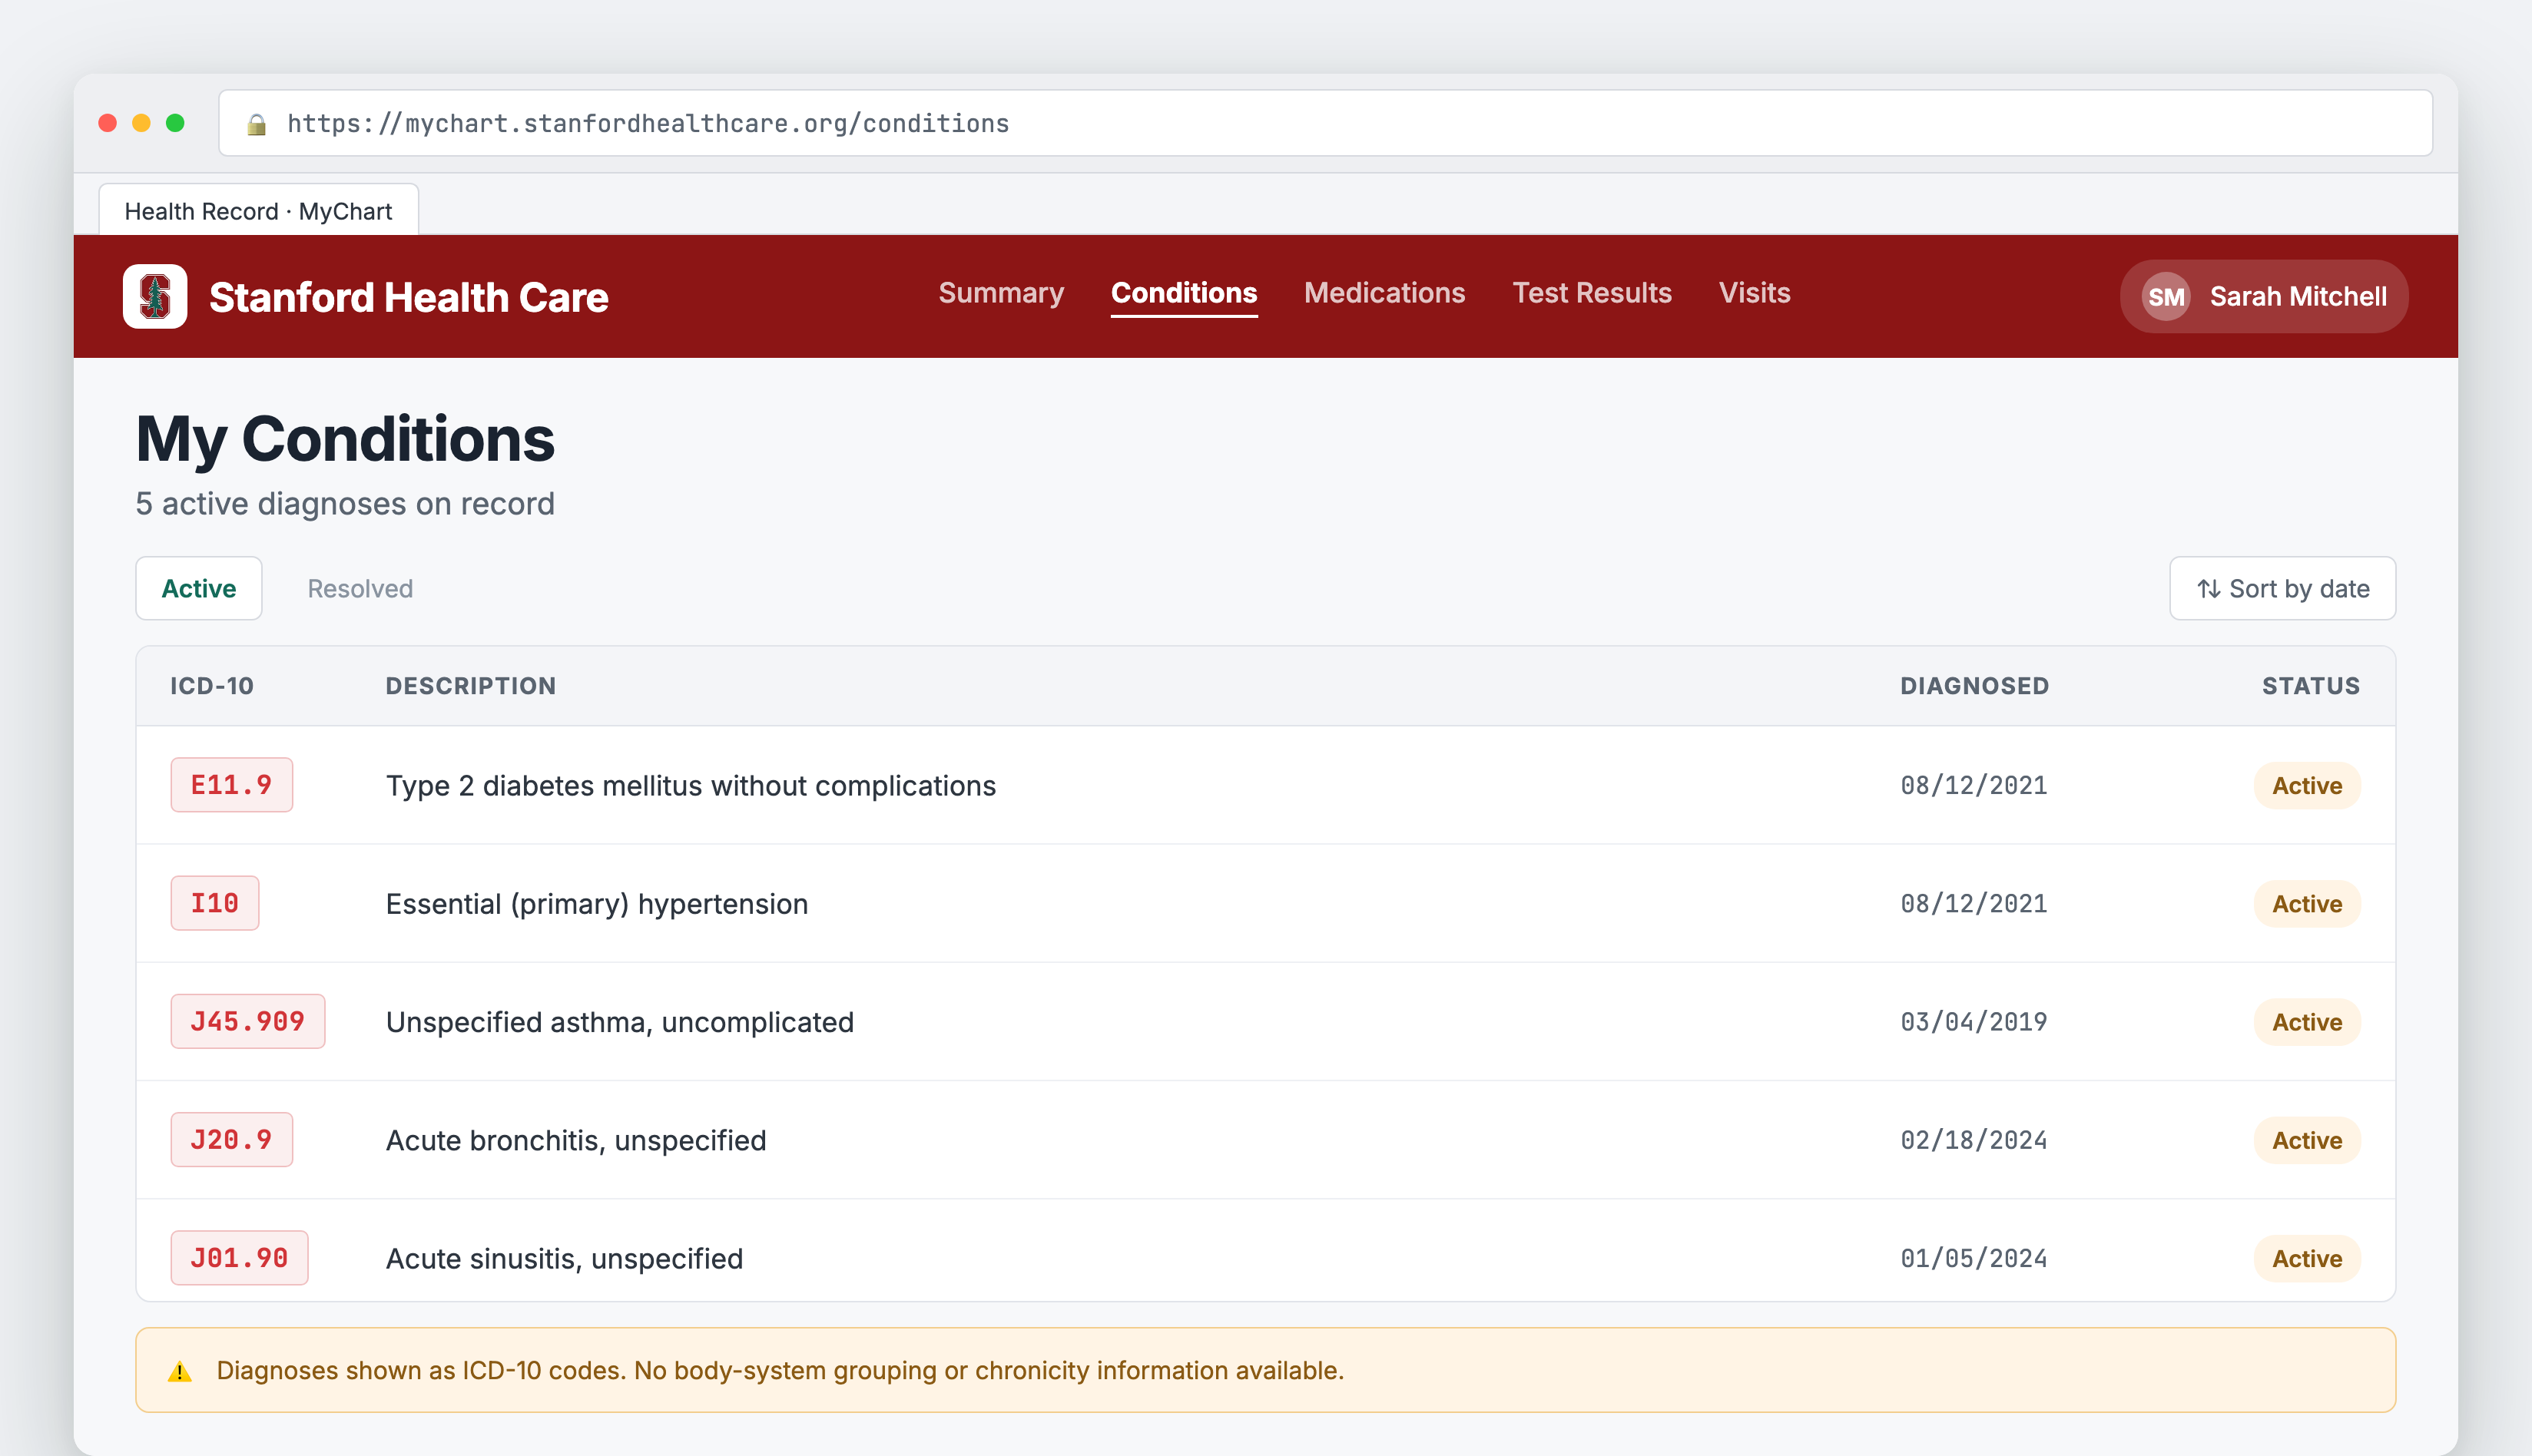Image resolution: width=2532 pixels, height=1456 pixels.
Task: Open the Sort by date control
Action: (x=2282, y=589)
